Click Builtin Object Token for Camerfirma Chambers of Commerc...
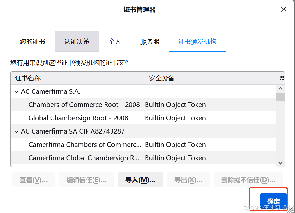This screenshot has width=295, height=213. point(175,145)
